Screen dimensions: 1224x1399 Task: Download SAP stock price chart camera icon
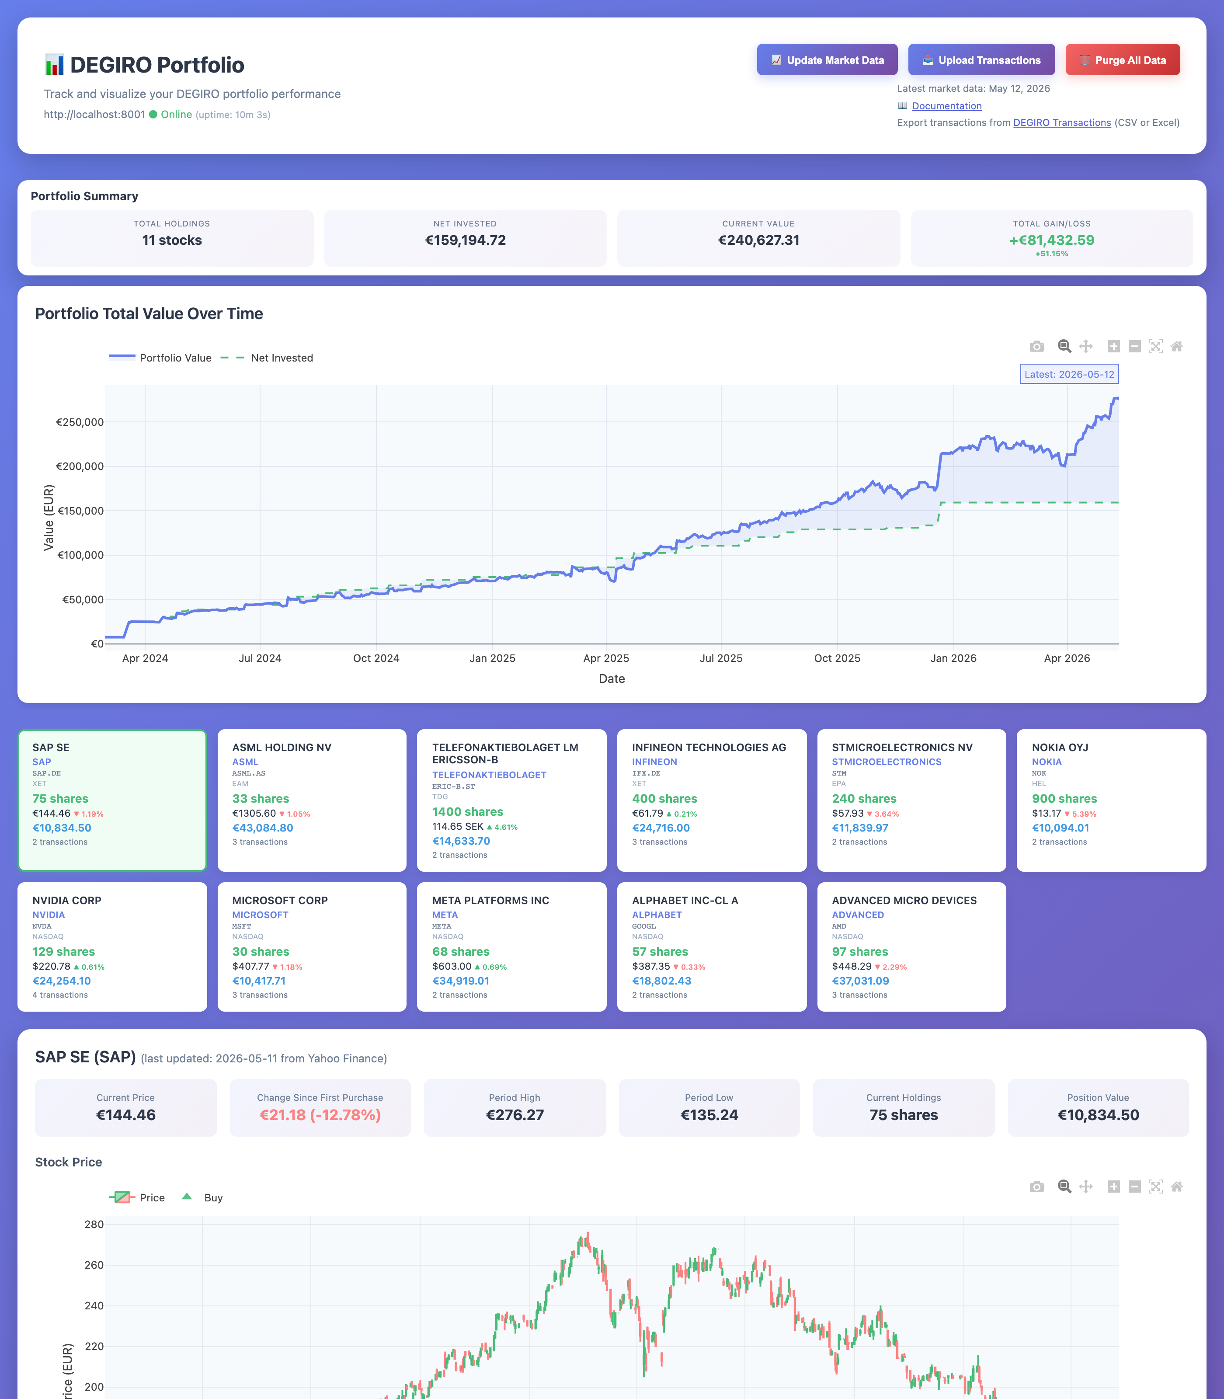[x=1036, y=1187]
